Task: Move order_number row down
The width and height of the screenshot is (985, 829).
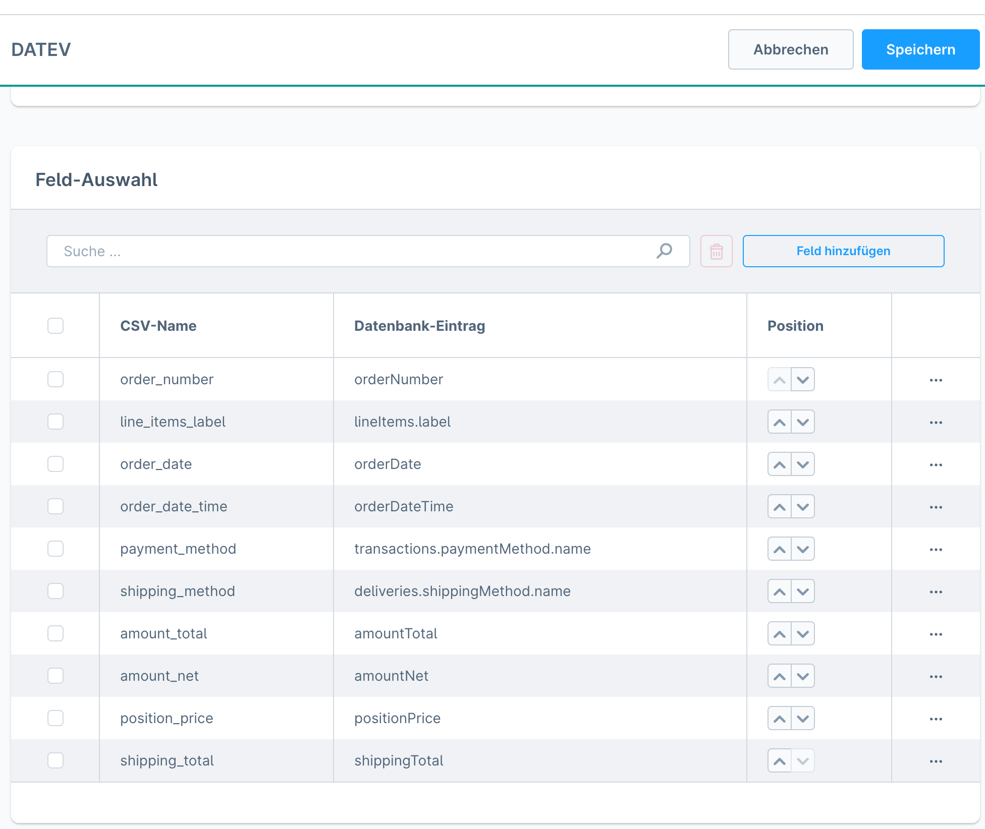Action: point(803,379)
